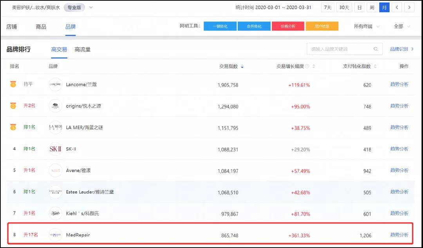423x248 pixels.
Task: Select the 周 period toggle
Action: coord(372,7)
